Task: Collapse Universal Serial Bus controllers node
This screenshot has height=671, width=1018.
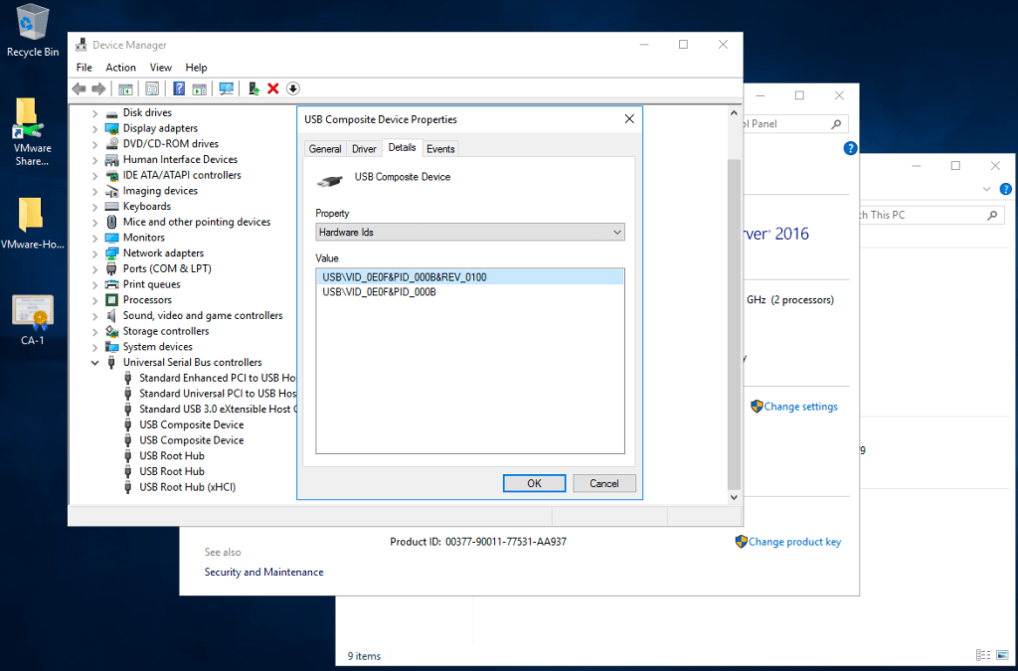Action: coord(95,363)
